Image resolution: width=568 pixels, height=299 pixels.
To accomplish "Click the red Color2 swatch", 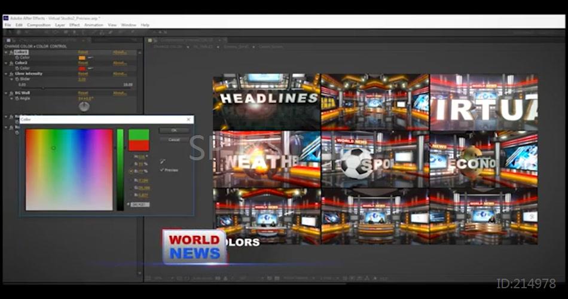I will point(82,68).
